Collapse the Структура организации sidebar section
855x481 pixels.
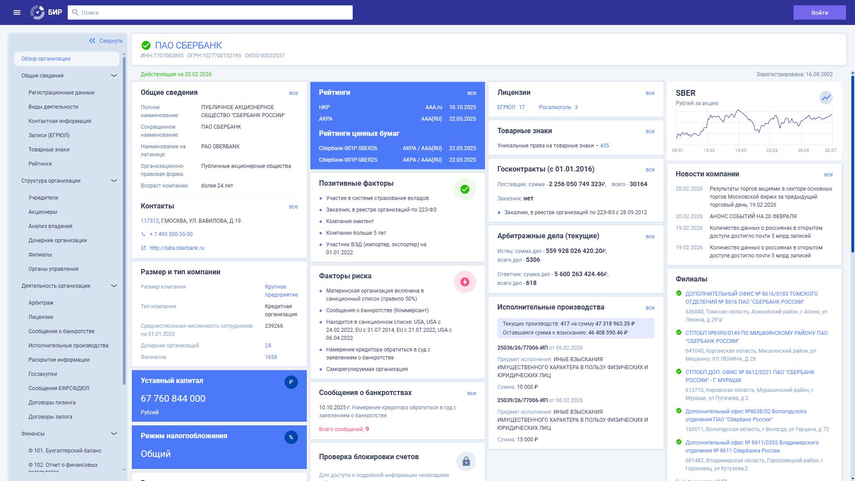click(x=114, y=181)
